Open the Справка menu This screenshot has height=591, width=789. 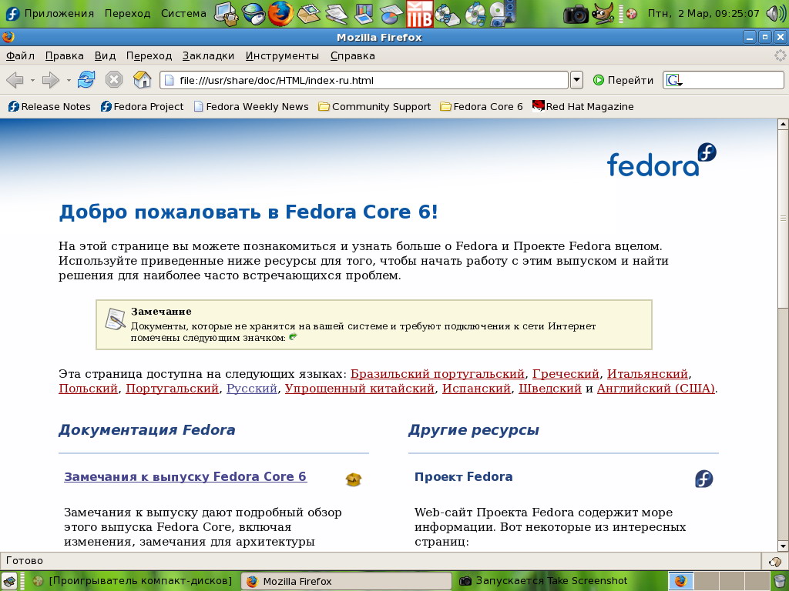coord(353,55)
